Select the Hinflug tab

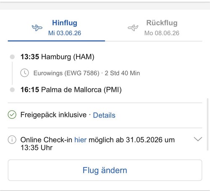click(x=56, y=28)
